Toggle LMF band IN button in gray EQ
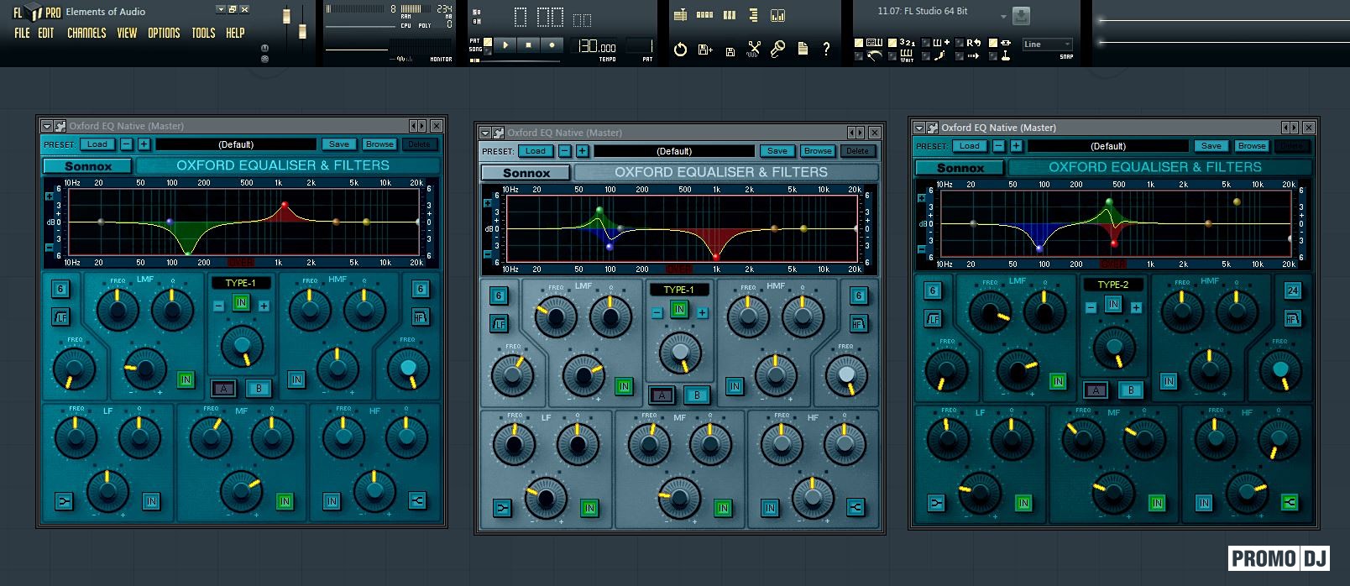 click(623, 386)
